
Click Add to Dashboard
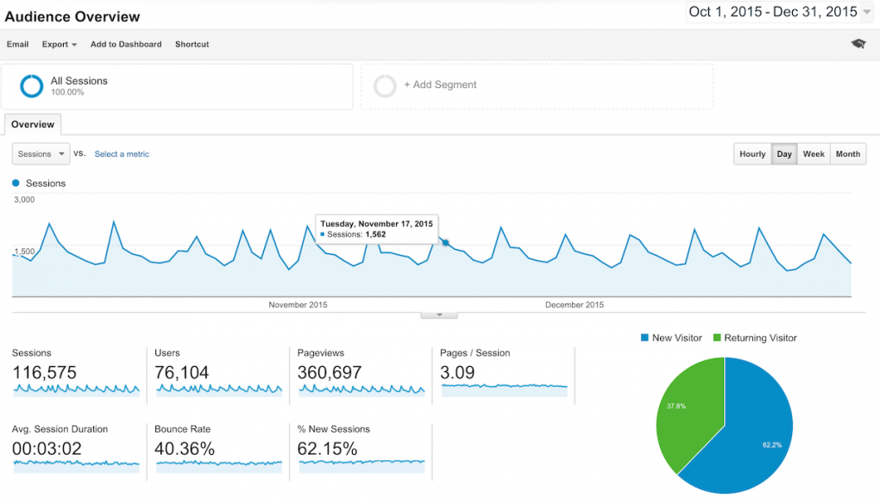[x=126, y=45]
